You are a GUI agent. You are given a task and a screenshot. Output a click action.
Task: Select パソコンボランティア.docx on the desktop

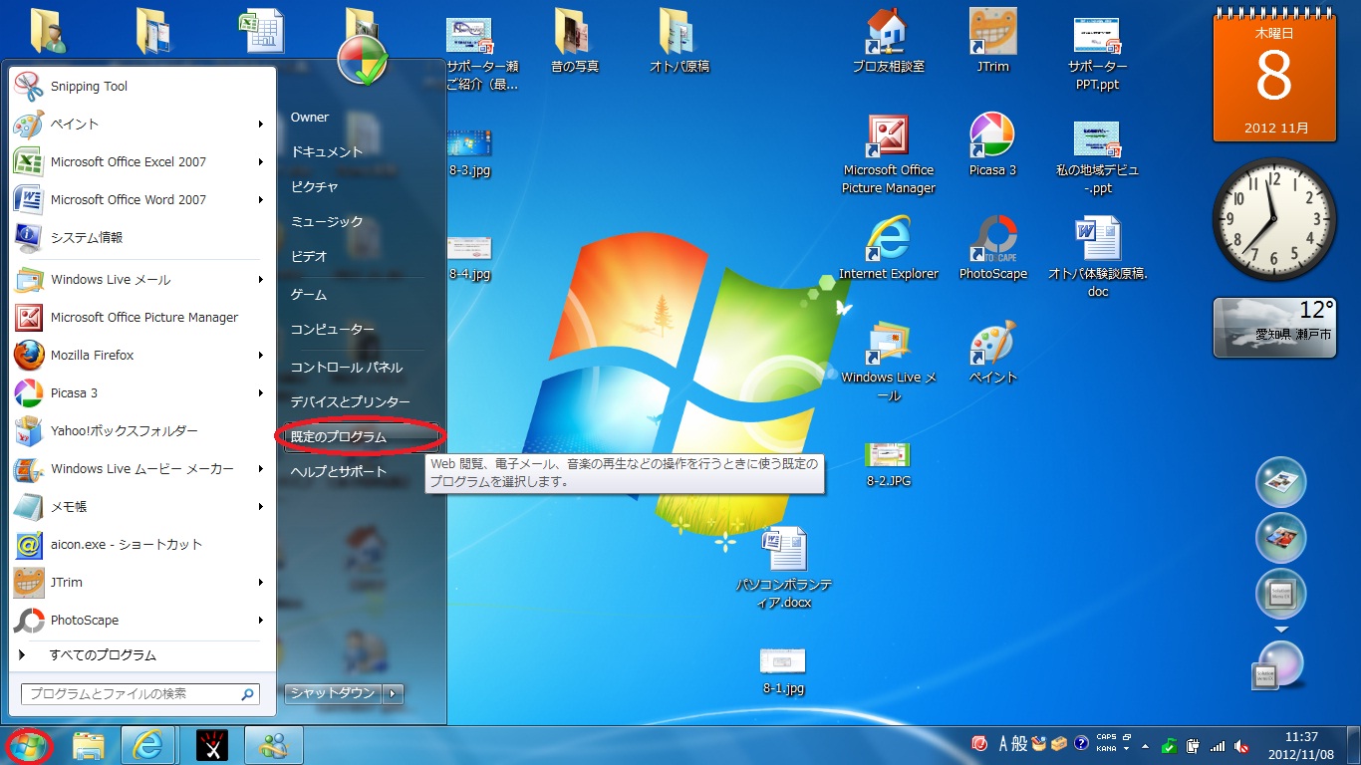(x=784, y=569)
